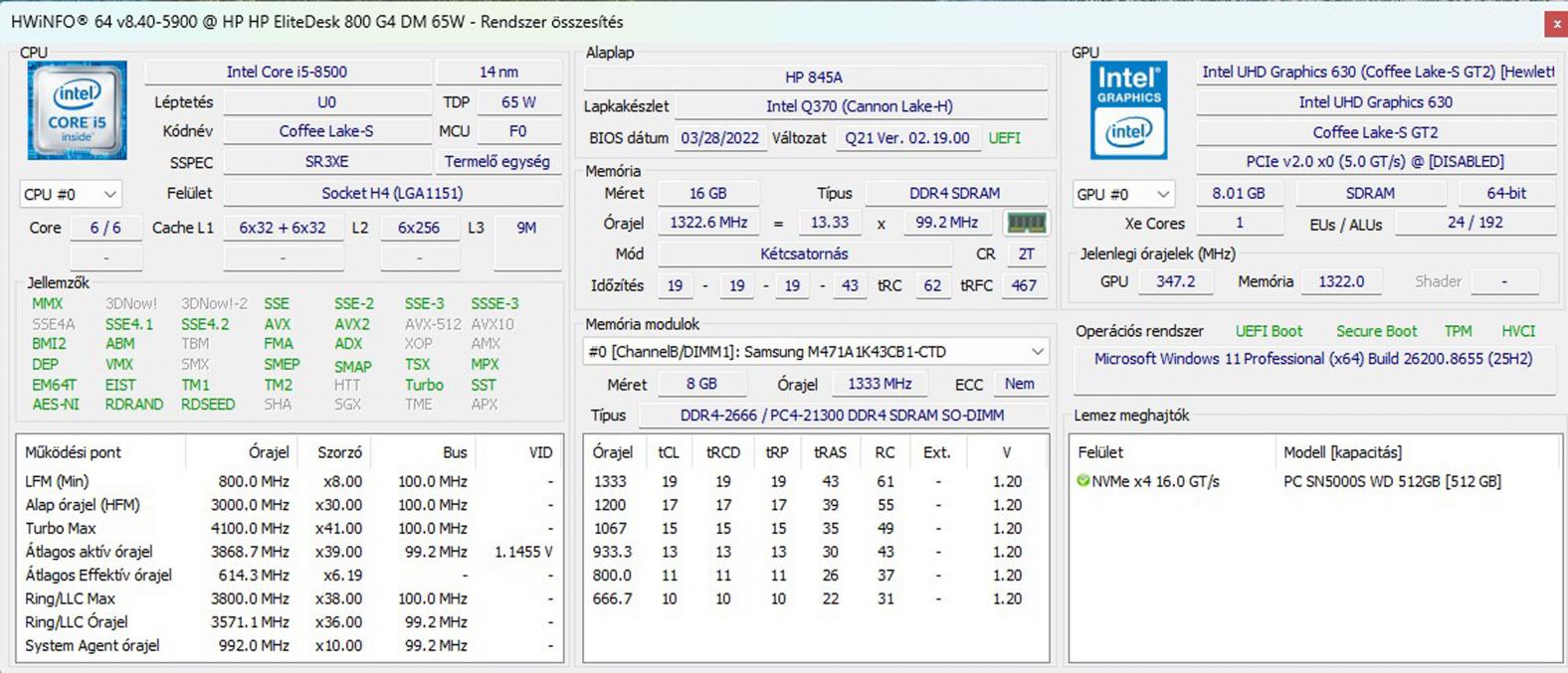Click the ECC Nem value
Image resolution: width=1568 pixels, height=673 pixels.
[1019, 384]
